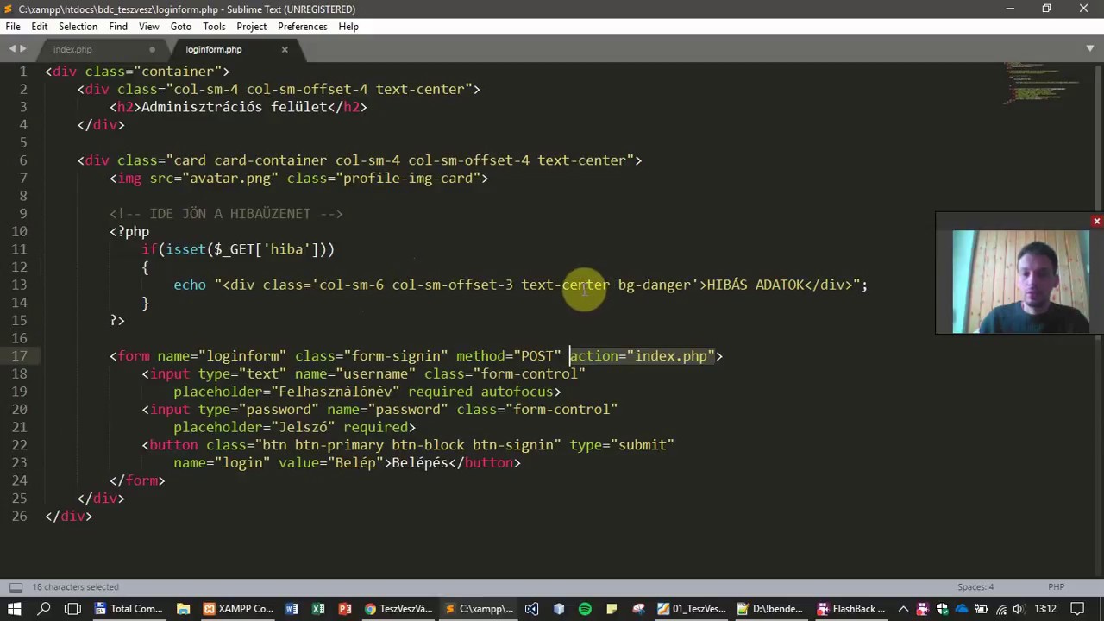
Task: Open the Edit menu
Action: click(40, 27)
